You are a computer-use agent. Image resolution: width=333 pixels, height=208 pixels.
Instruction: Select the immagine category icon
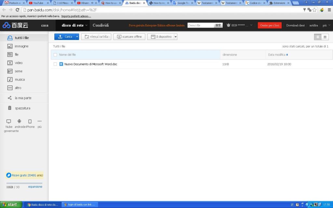(10, 46)
